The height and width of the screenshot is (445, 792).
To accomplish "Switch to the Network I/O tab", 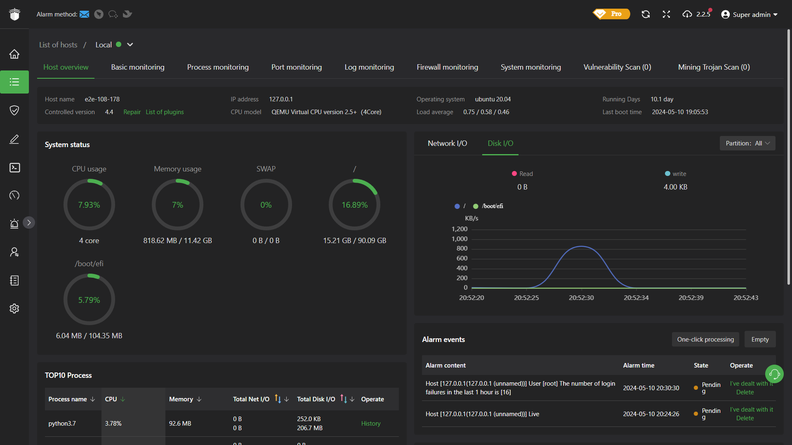I will (447, 143).
